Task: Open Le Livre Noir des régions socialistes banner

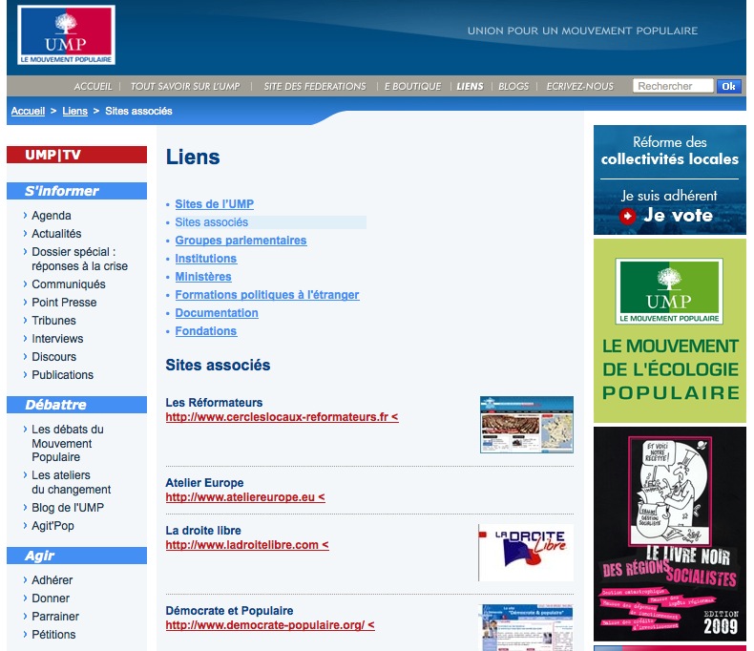Action: click(x=670, y=534)
